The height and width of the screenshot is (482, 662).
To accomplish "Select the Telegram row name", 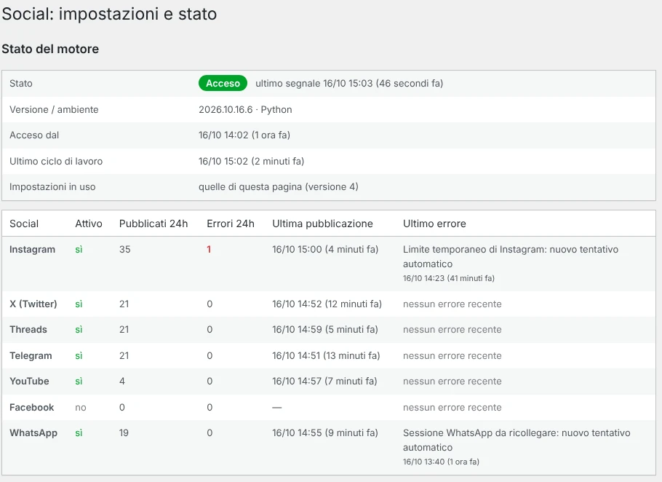I will 31,356.
